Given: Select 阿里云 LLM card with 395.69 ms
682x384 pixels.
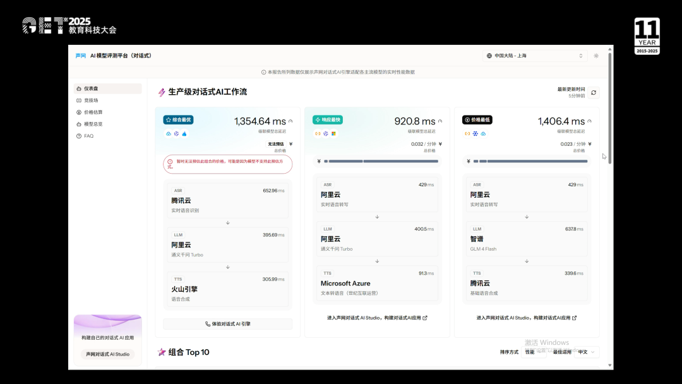Looking at the screenshot, I should point(227,245).
